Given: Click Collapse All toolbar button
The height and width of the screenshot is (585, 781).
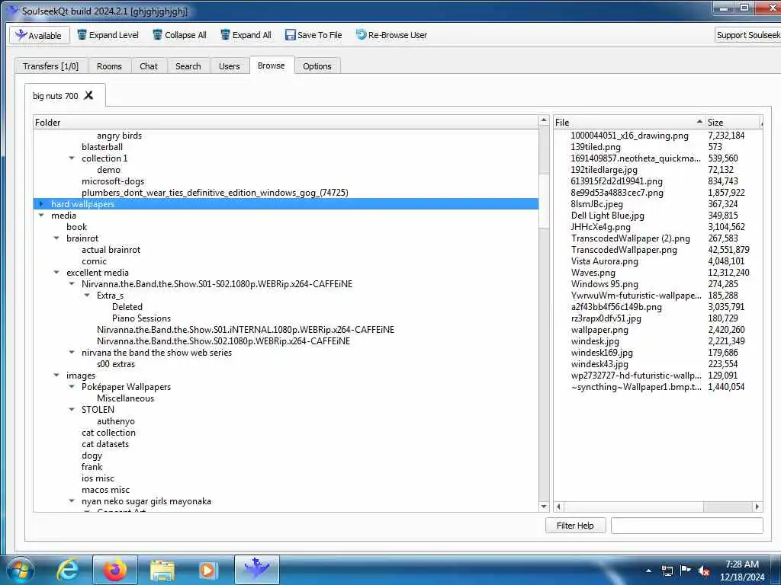Looking at the screenshot, I should (179, 35).
